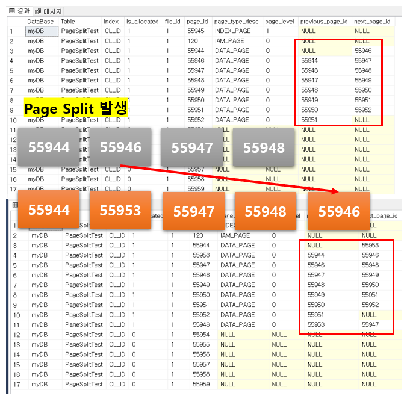Viewport: 407px width, 396px height.
Task: Select page_id 55946 in lower grid row 11
Action: pyautogui.click(x=203, y=324)
